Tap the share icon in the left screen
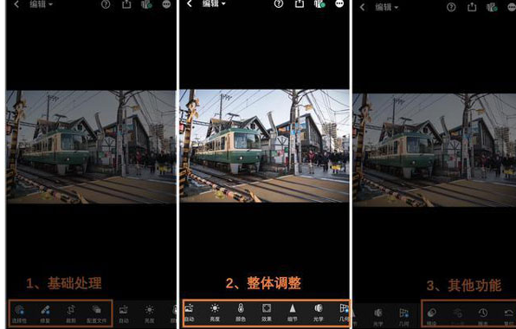This screenshot has width=516, height=329. coord(126,4)
